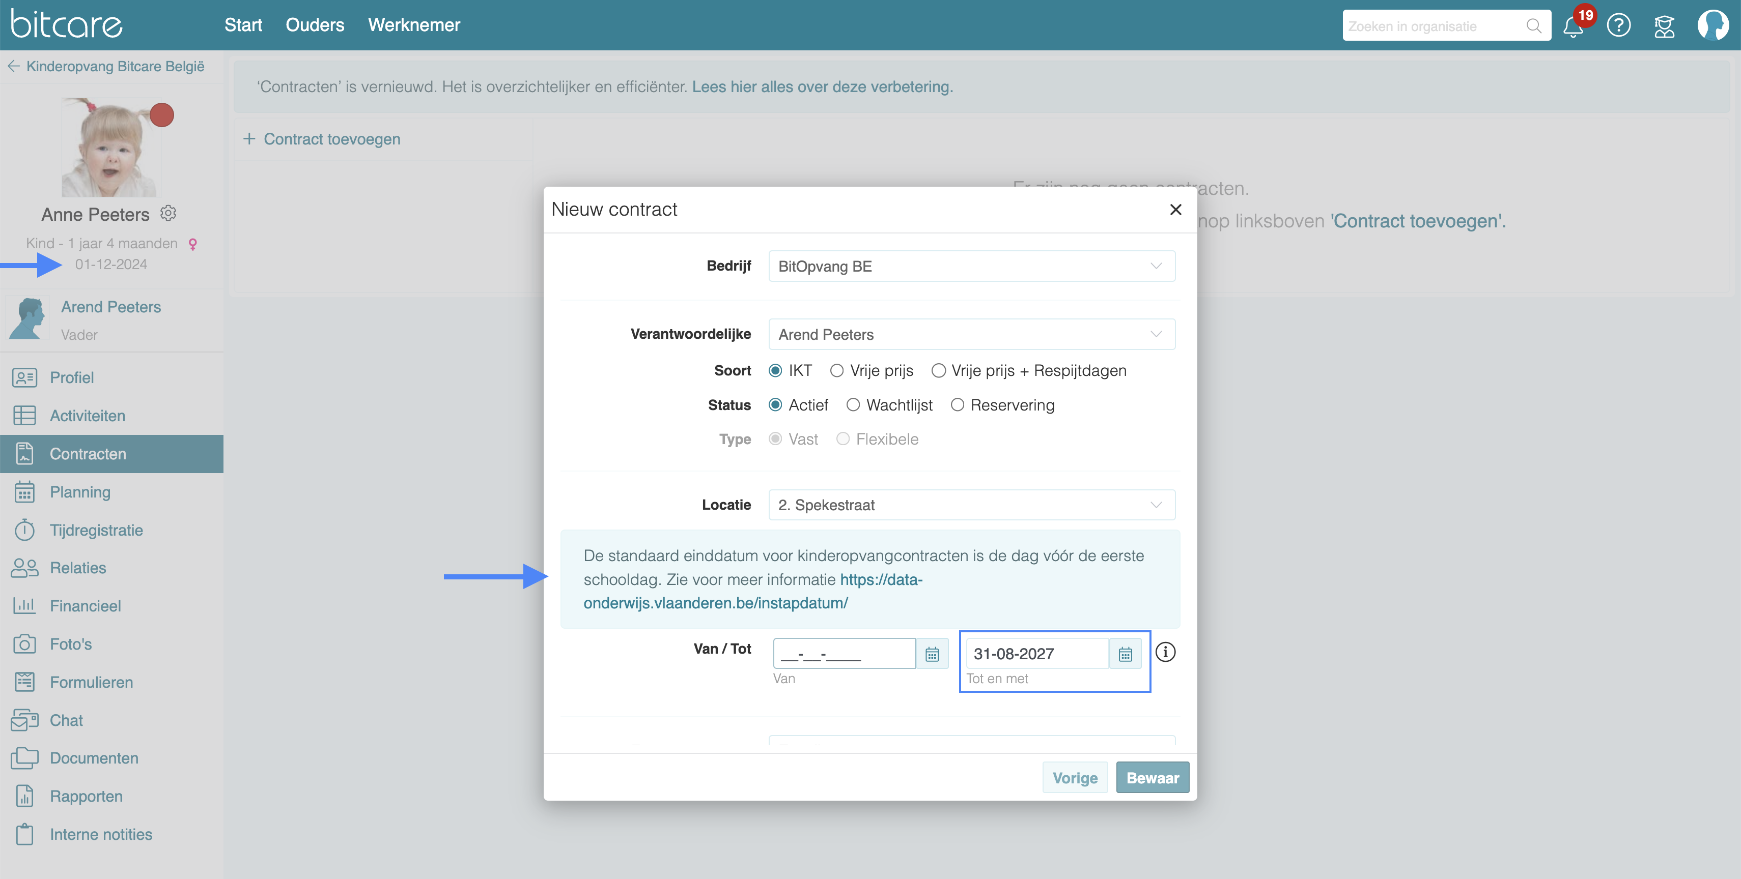Close the Nieuw contract dialog

point(1175,209)
